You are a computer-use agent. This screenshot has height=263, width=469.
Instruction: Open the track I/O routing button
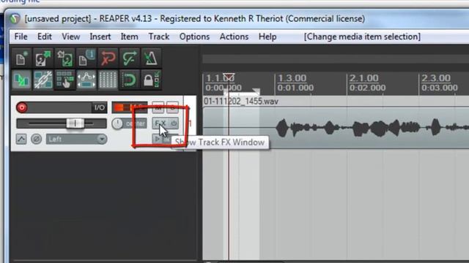[x=100, y=107]
